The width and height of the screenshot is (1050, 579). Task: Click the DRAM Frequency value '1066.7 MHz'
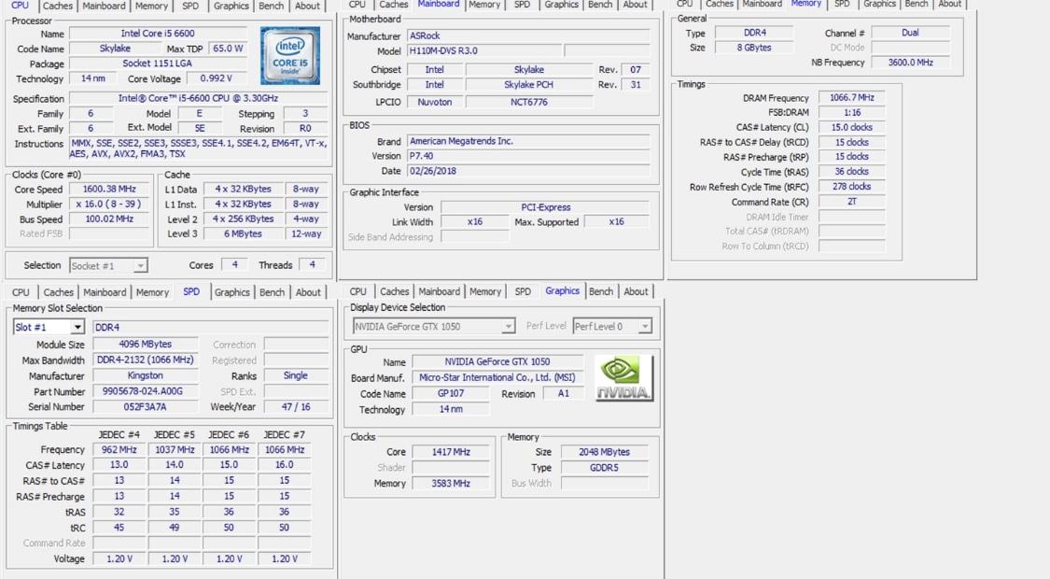(852, 97)
